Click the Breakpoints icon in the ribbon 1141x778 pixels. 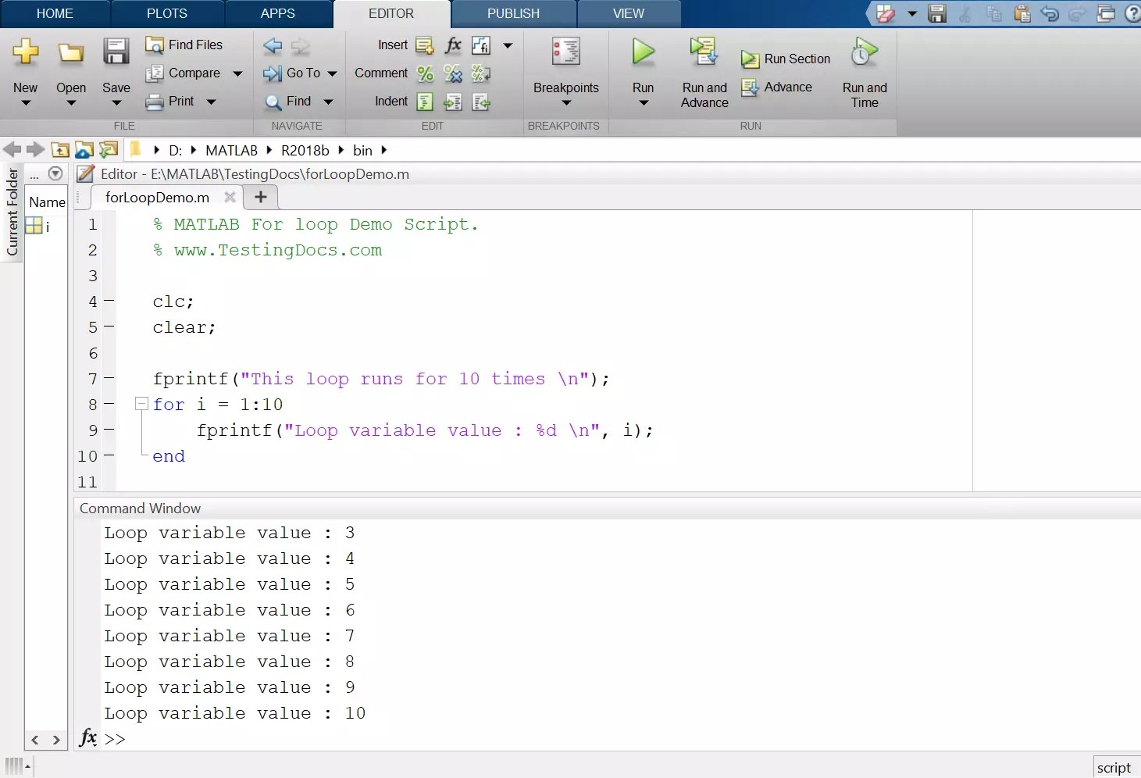[x=565, y=52]
